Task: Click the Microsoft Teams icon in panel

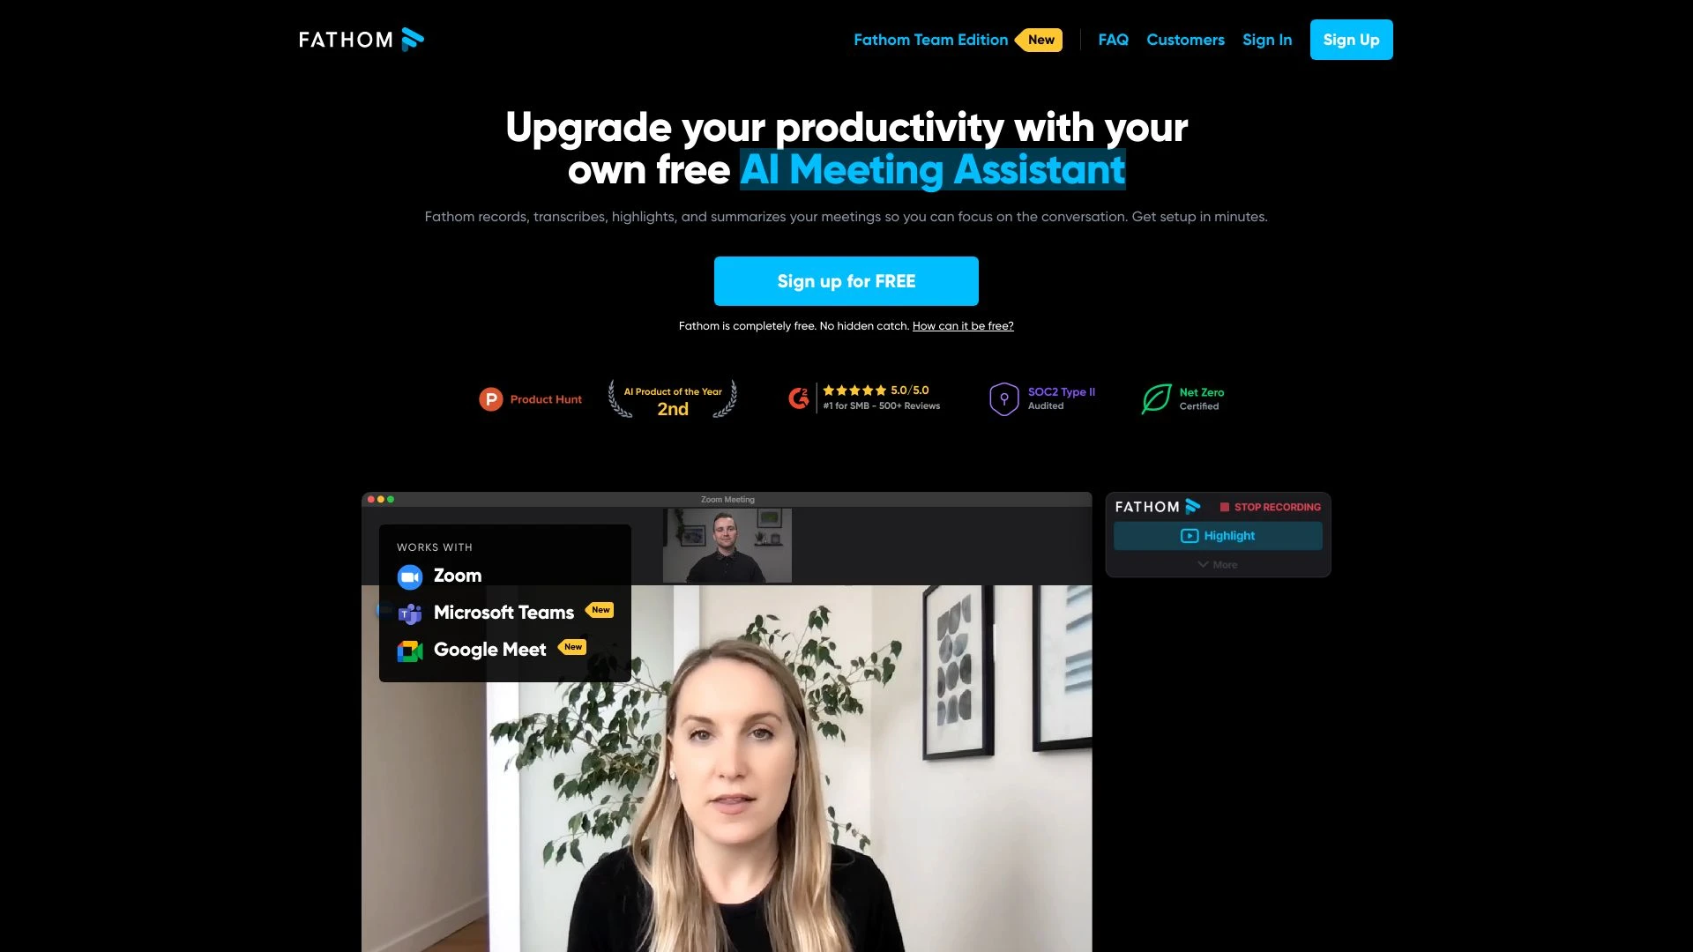Action: coord(409,613)
